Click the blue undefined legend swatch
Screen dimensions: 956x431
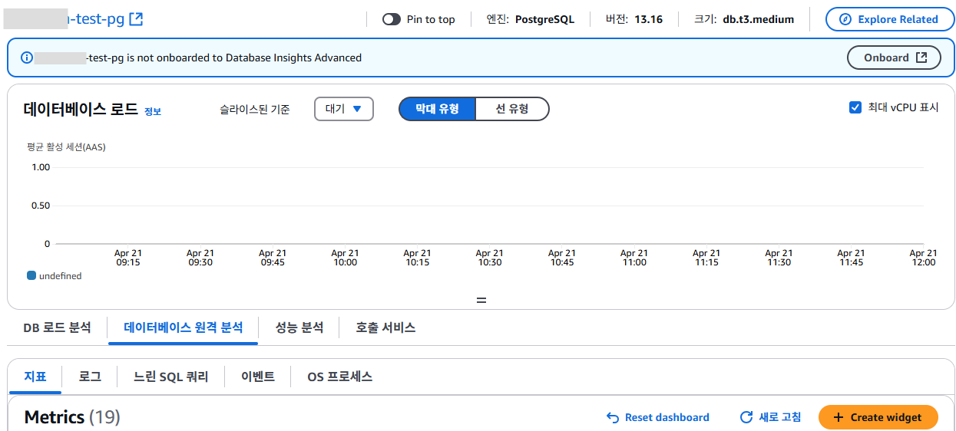coord(31,275)
